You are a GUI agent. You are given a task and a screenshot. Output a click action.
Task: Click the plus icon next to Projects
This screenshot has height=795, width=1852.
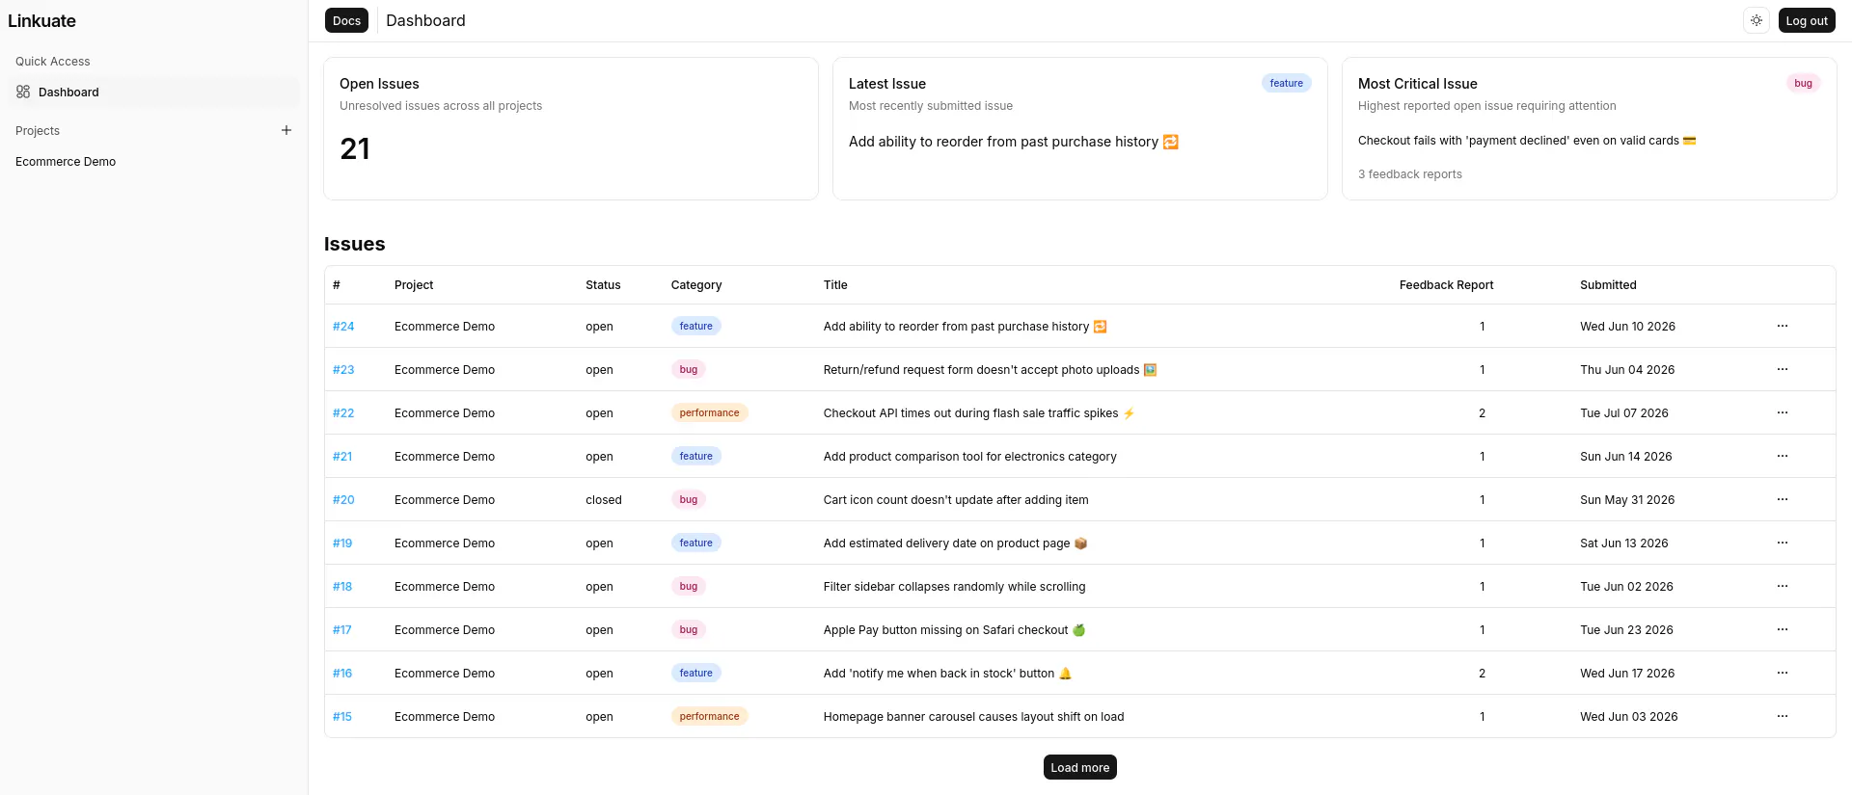click(x=286, y=130)
